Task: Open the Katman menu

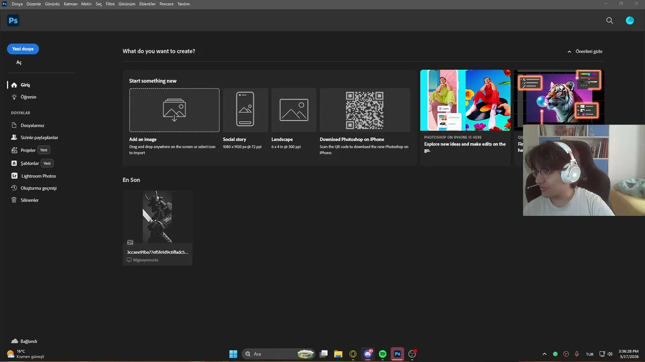Action: [x=71, y=4]
